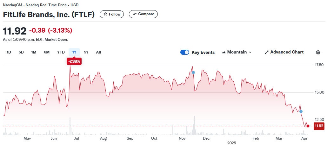Click the expand arrows Advanced Chart icon
The width and height of the screenshot is (327, 145).
(x=267, y=52)
